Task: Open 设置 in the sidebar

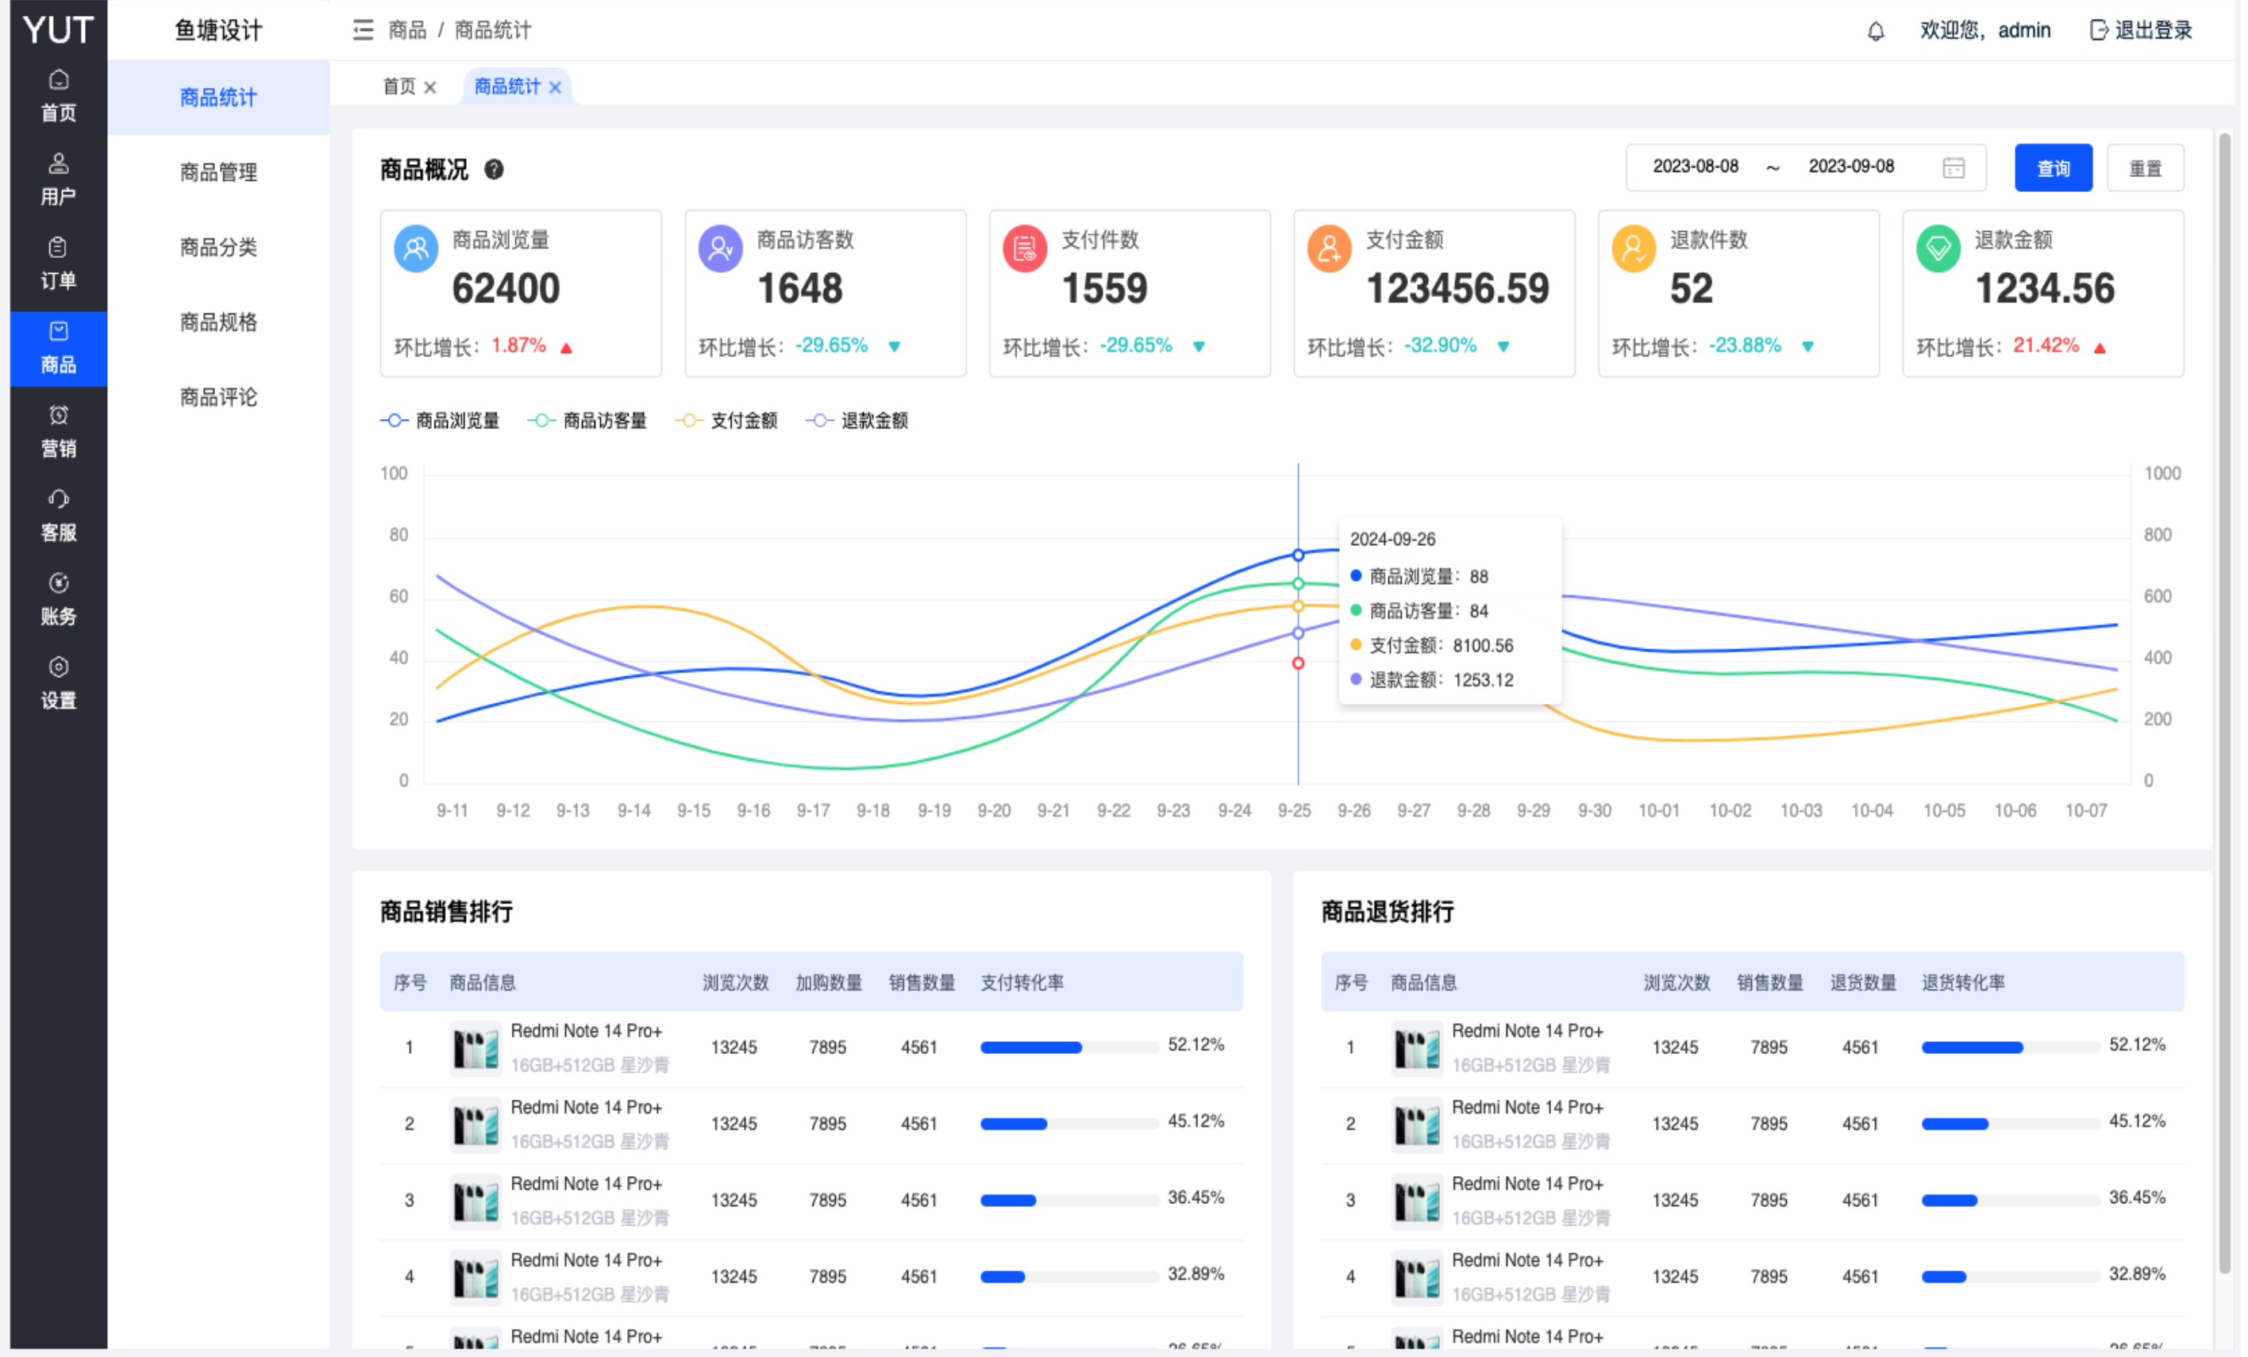Action: pyautogui.click(x=59, y=682)
